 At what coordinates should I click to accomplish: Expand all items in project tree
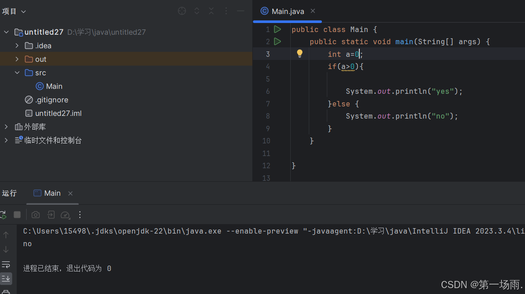click(x=197, y=11)
